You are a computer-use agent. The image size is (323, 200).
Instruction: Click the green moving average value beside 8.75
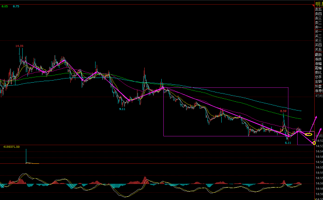tap(5, 6)
